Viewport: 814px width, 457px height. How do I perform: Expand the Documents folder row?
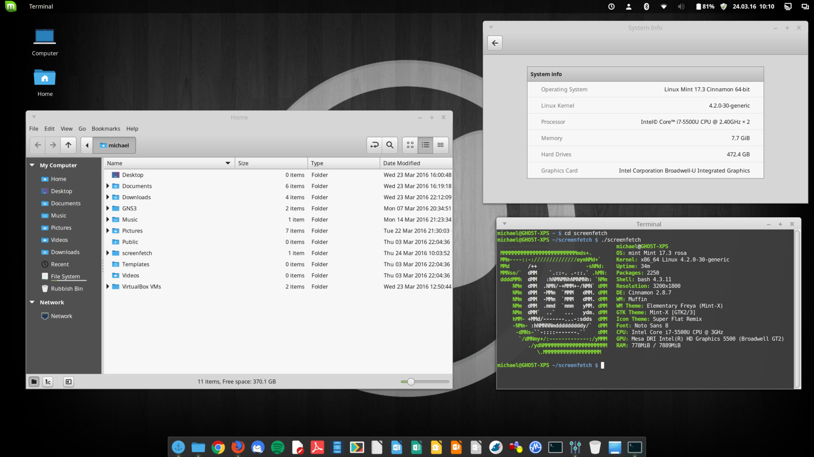(108, 186)
